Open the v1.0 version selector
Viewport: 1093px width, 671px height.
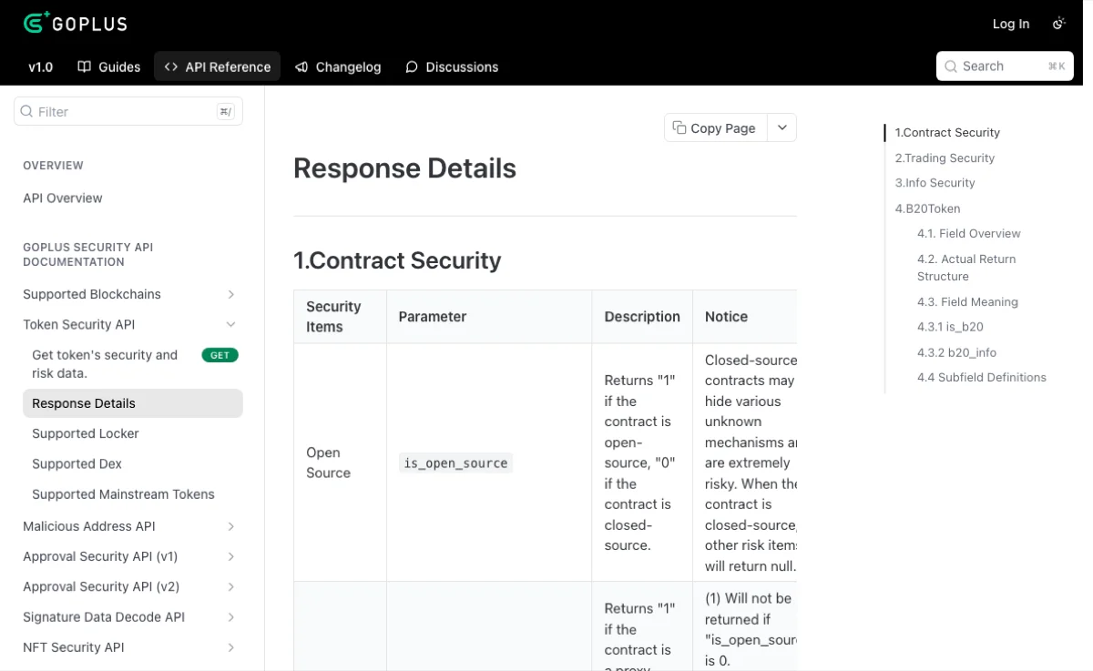tap(41, 66)
